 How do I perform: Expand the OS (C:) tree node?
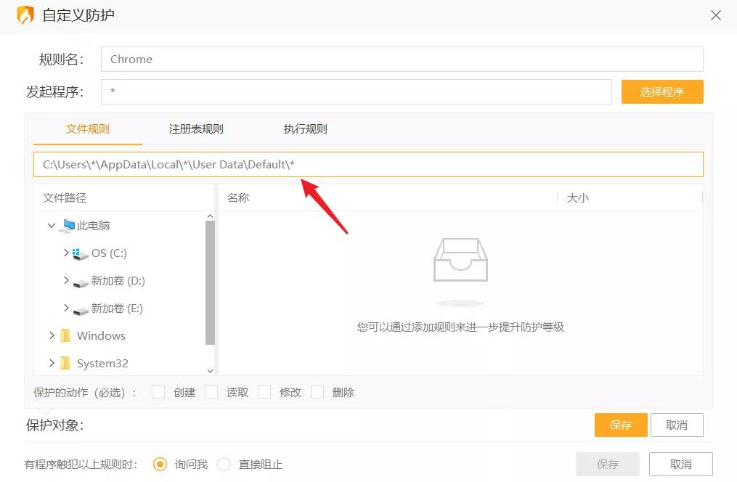point(65,253)
